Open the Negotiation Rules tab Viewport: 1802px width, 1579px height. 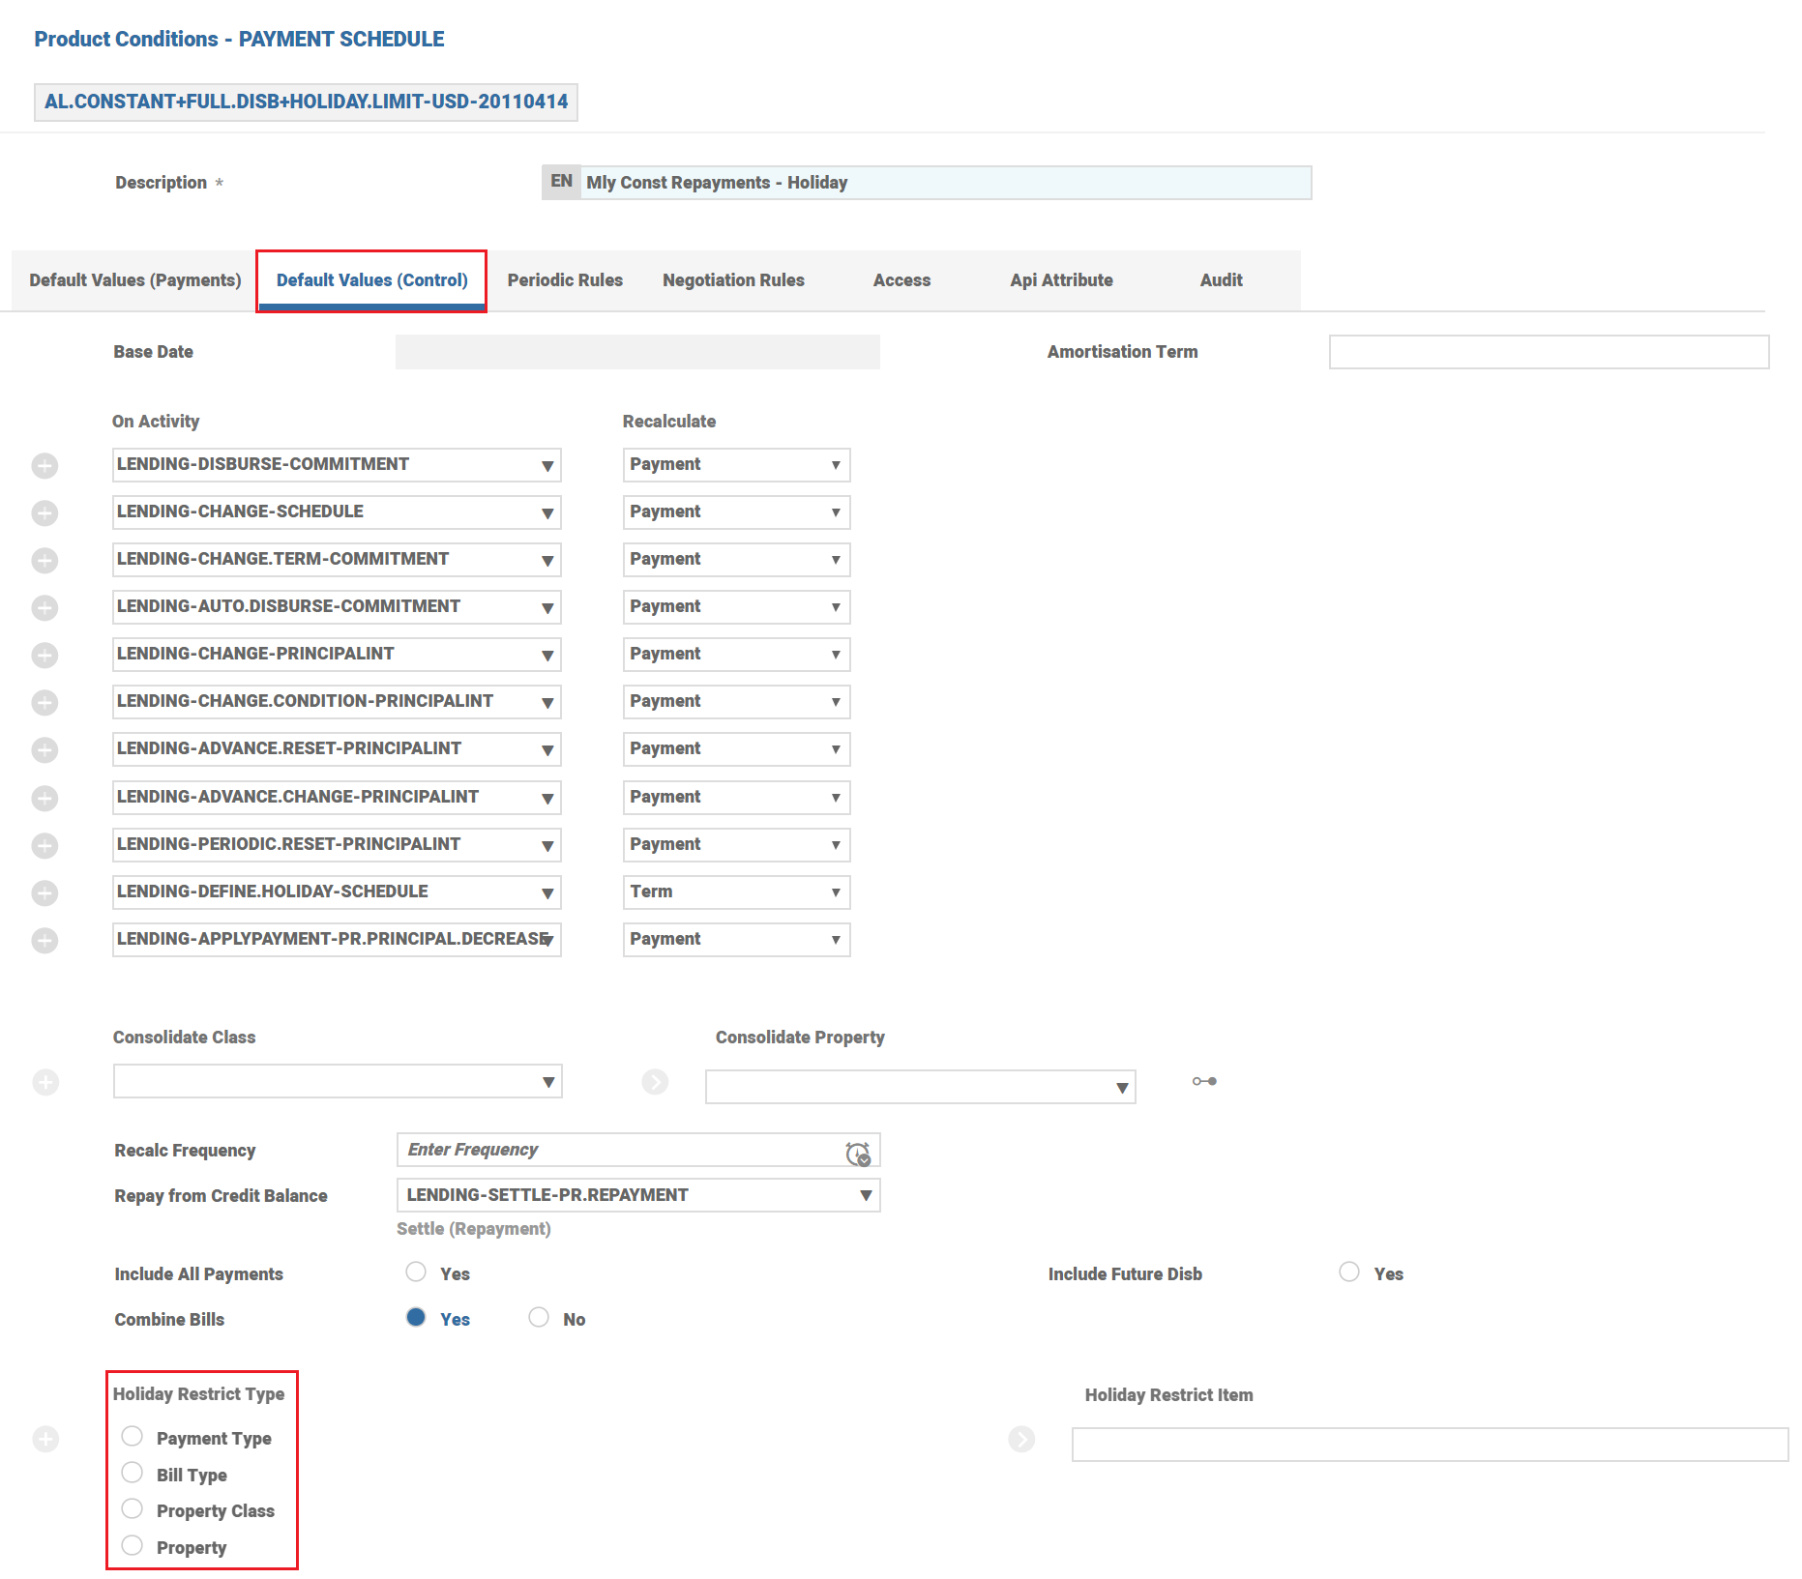pyautogui.click(x=733, y=280)
